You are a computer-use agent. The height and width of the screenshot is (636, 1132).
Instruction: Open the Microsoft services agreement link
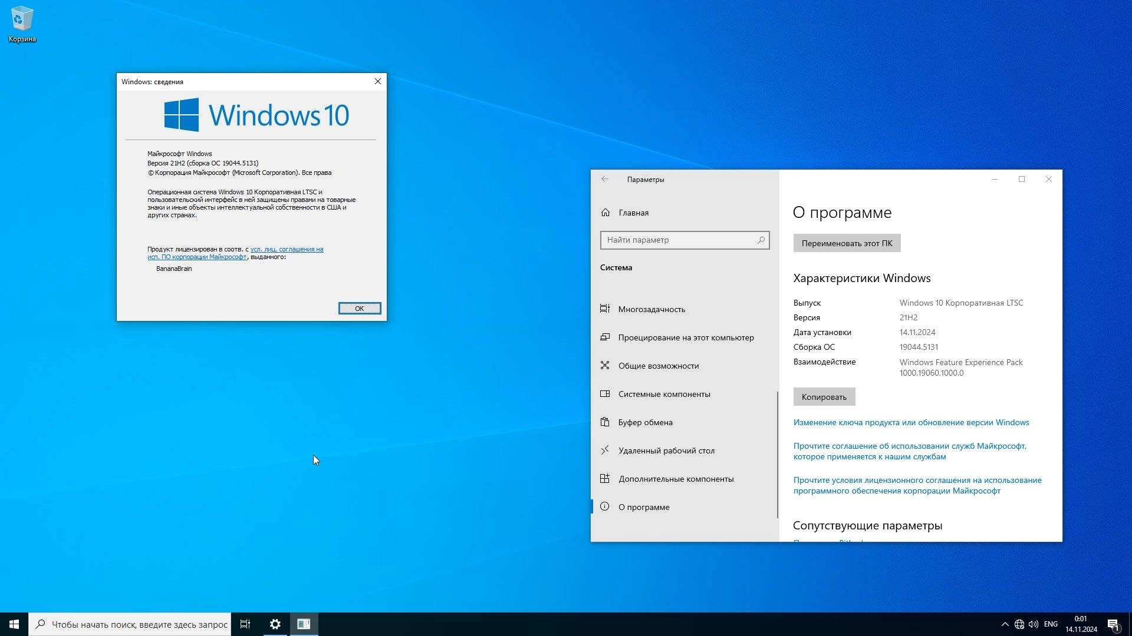[910, 451]
